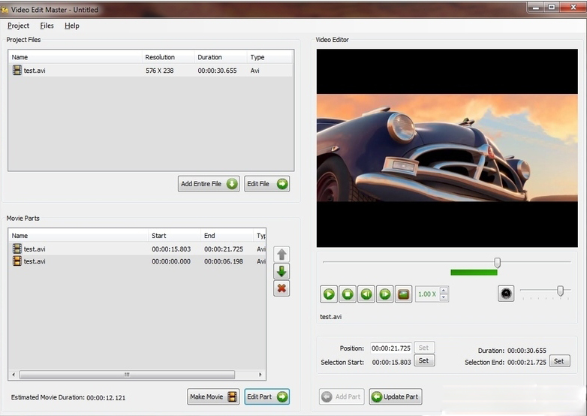Screen dimensions: 587x416
Task: Click film icon of part starting 00:00:00.000
Action: 17,261
